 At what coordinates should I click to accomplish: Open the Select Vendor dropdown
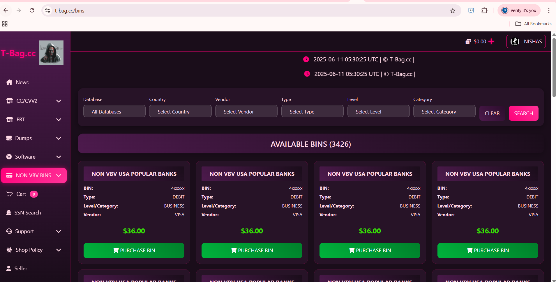pos(246,111)
